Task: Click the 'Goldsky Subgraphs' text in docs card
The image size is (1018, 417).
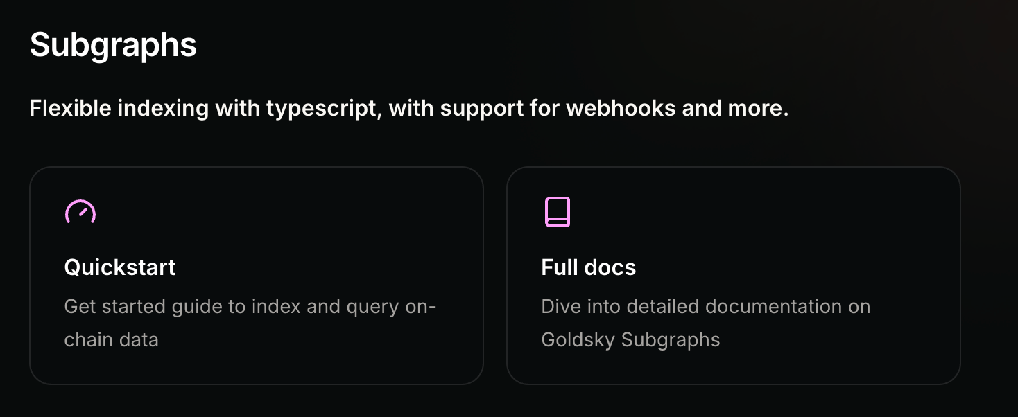Action: (630, 339)
